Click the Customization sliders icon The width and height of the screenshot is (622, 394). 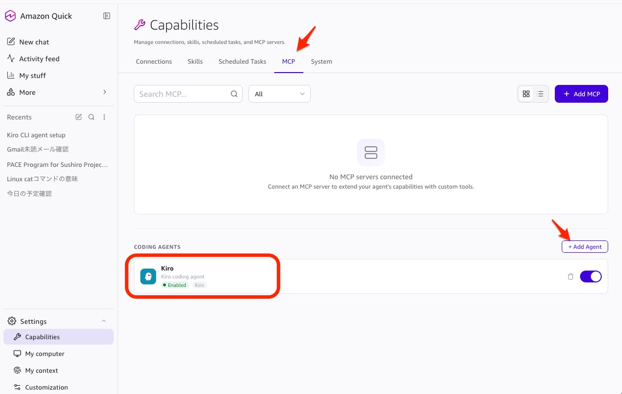click(x=17, y=387)
